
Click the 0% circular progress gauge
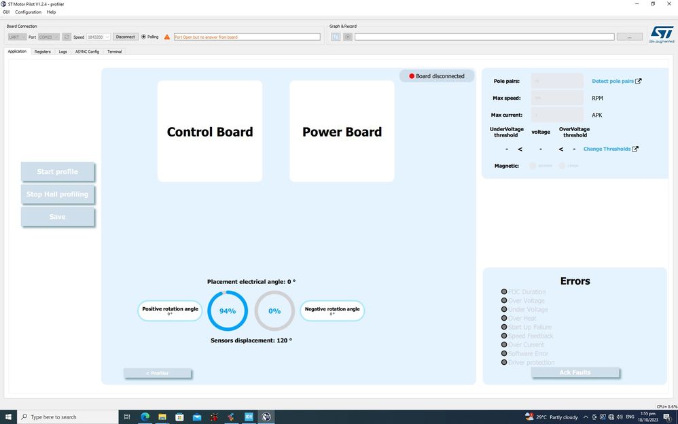[274, 311]
